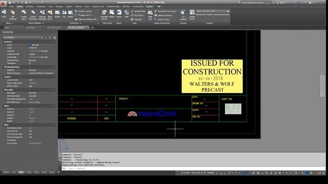Click the Color ByLayer swatch
The width and height of the screenshot is (328, 184).
[x=30, y=45]
